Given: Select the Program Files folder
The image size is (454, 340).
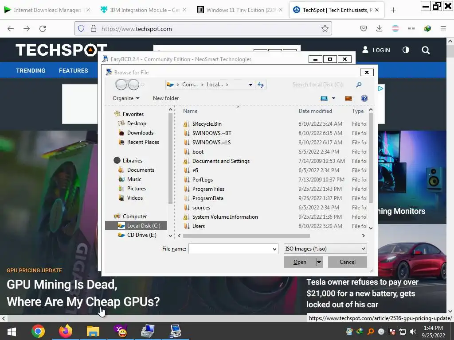Looking at the screenshot, I should 208,189.
